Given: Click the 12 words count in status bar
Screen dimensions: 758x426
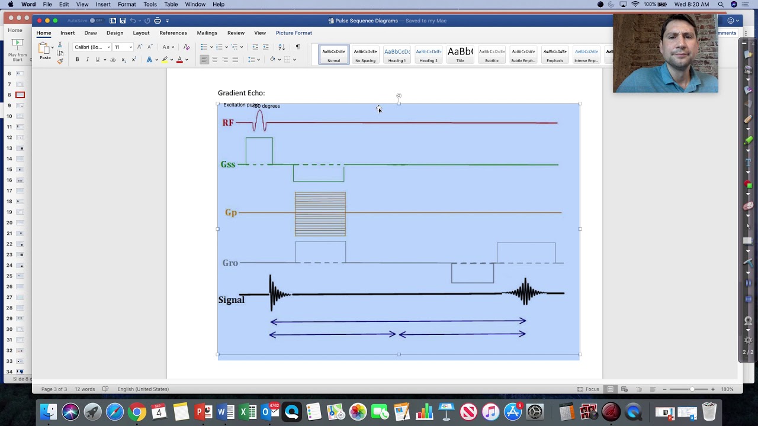Looking at the screenshot, I should tap(85, 389).
